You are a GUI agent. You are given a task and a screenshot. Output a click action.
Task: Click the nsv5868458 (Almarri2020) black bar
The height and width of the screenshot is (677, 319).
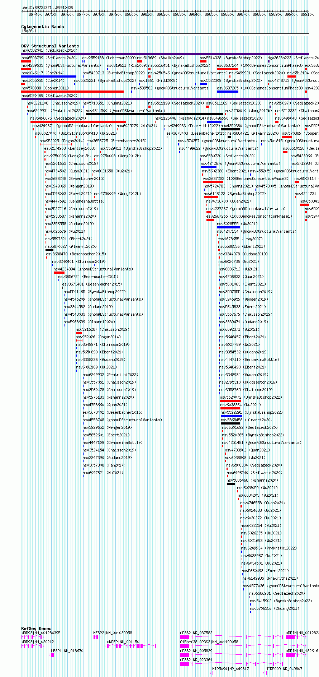coord(230,423)
